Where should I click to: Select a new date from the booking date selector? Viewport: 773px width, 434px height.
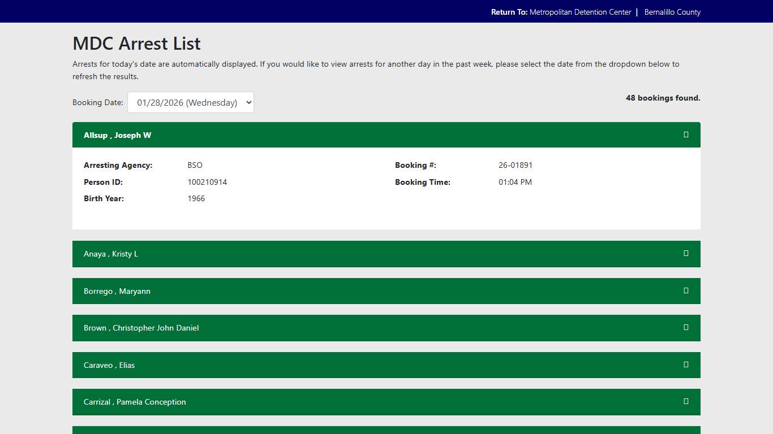(190, 102)
